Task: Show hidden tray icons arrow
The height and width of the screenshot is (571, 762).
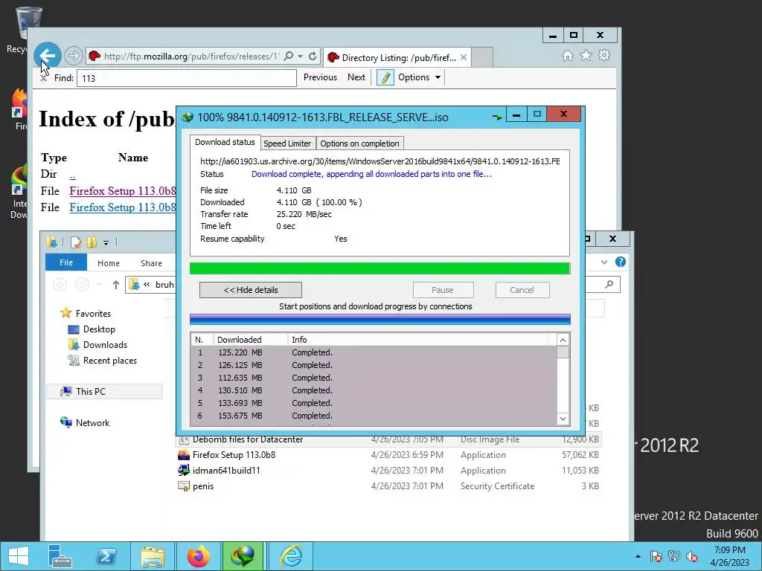Action: 638,556
